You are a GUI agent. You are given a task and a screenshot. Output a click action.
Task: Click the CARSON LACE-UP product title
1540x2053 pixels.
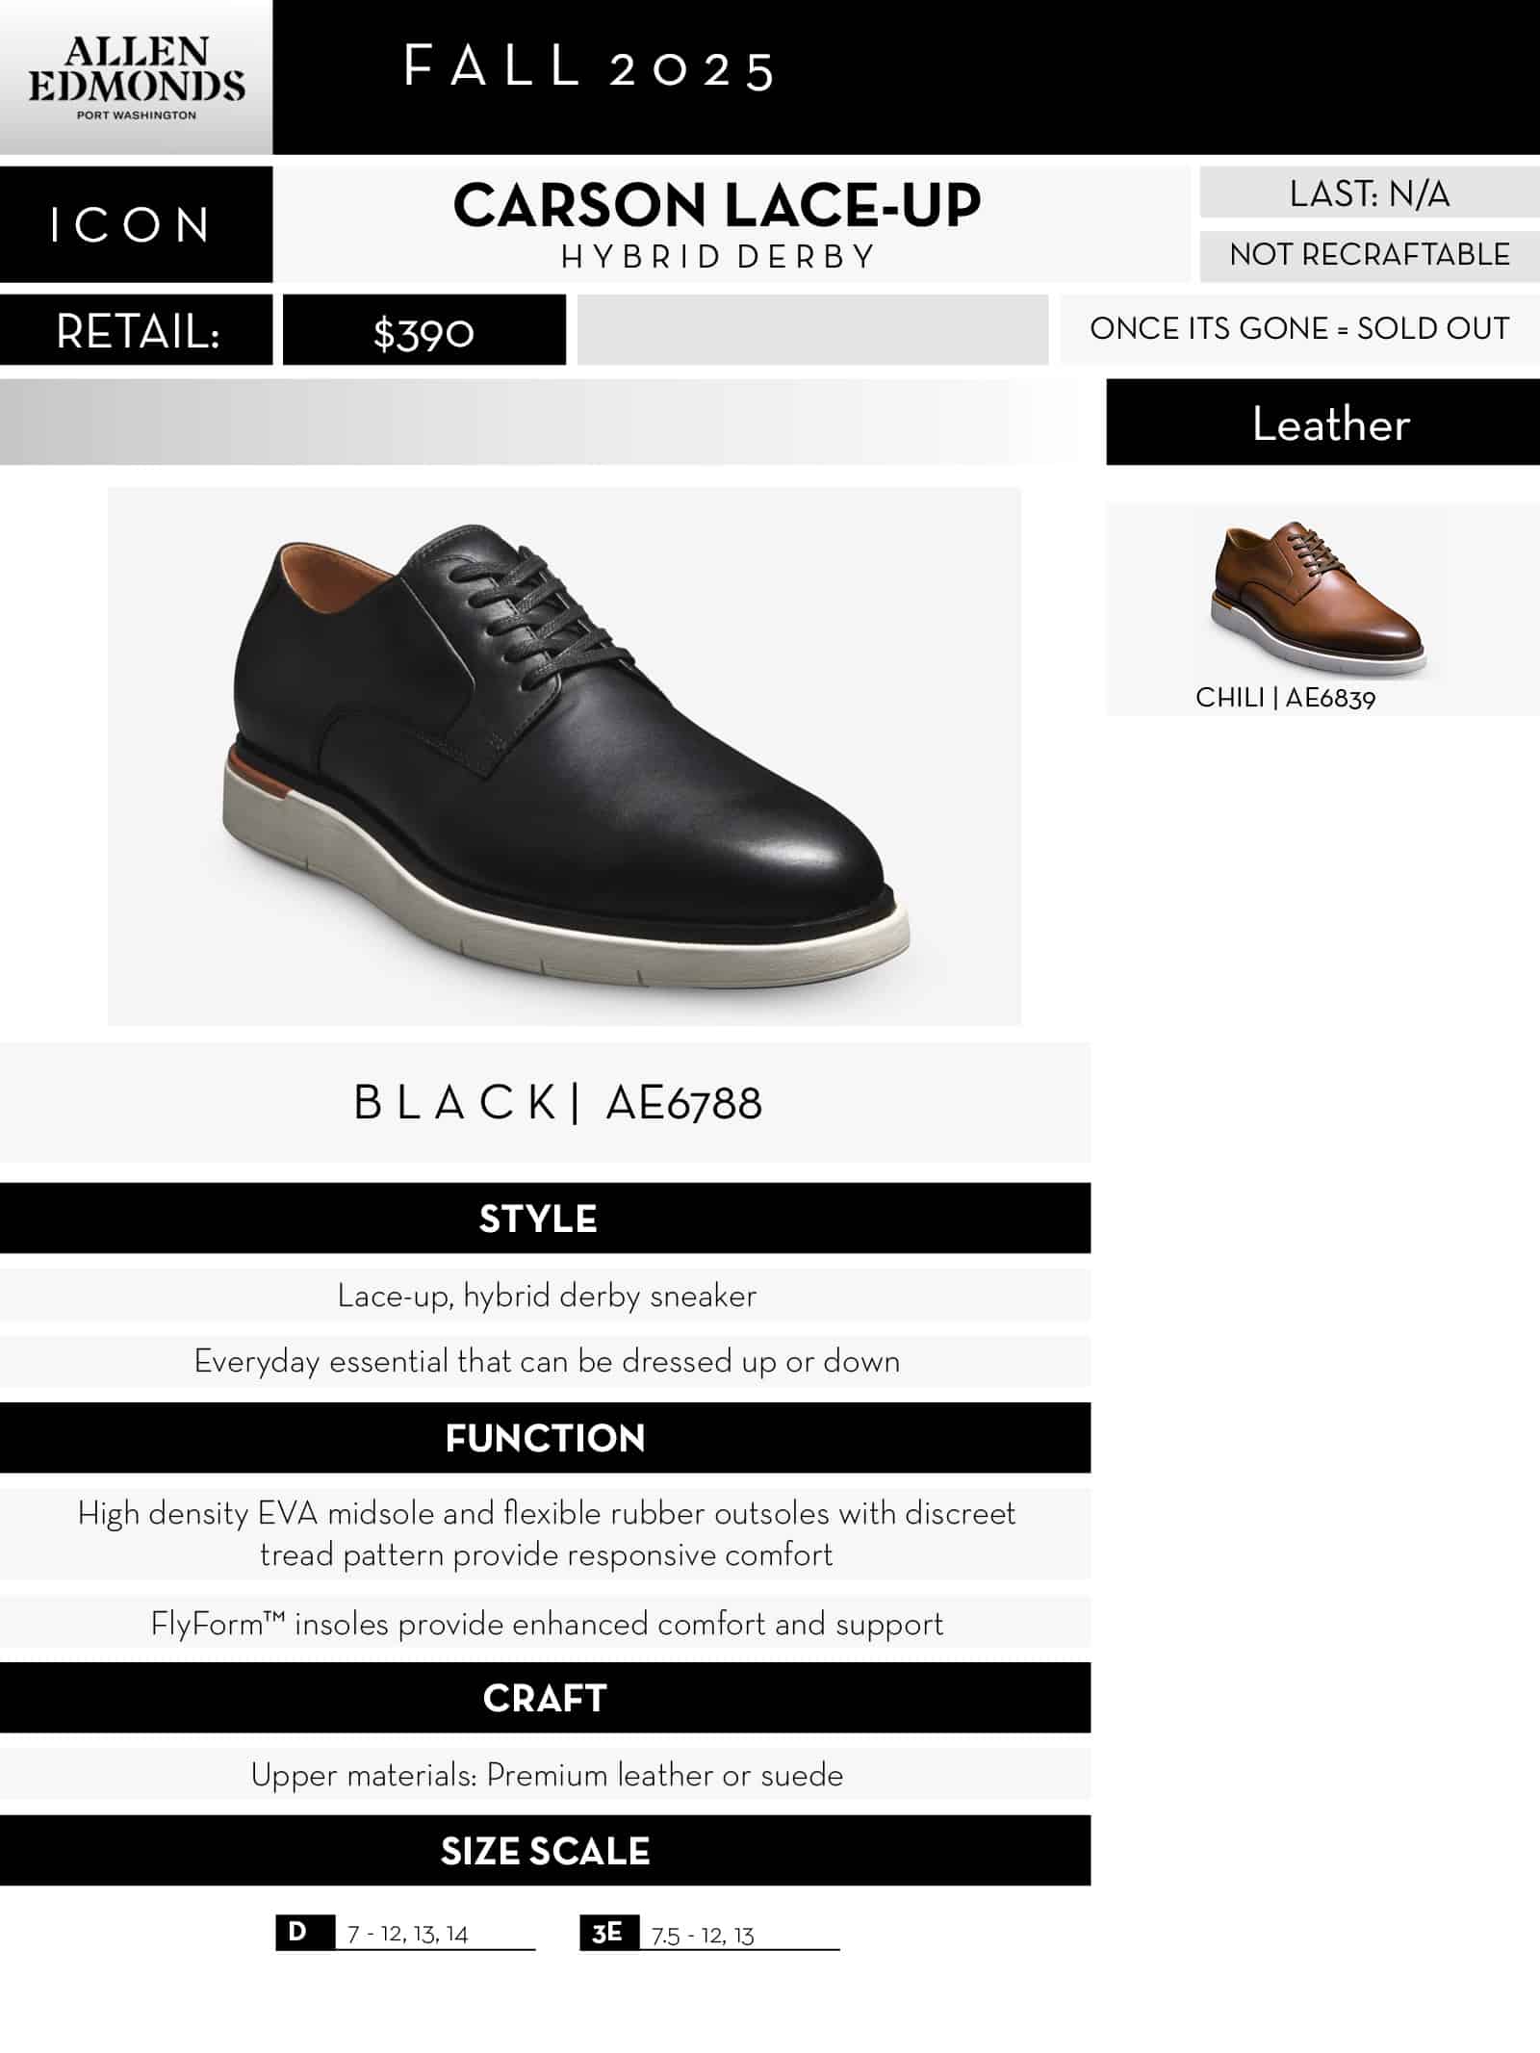click(717, 206)
